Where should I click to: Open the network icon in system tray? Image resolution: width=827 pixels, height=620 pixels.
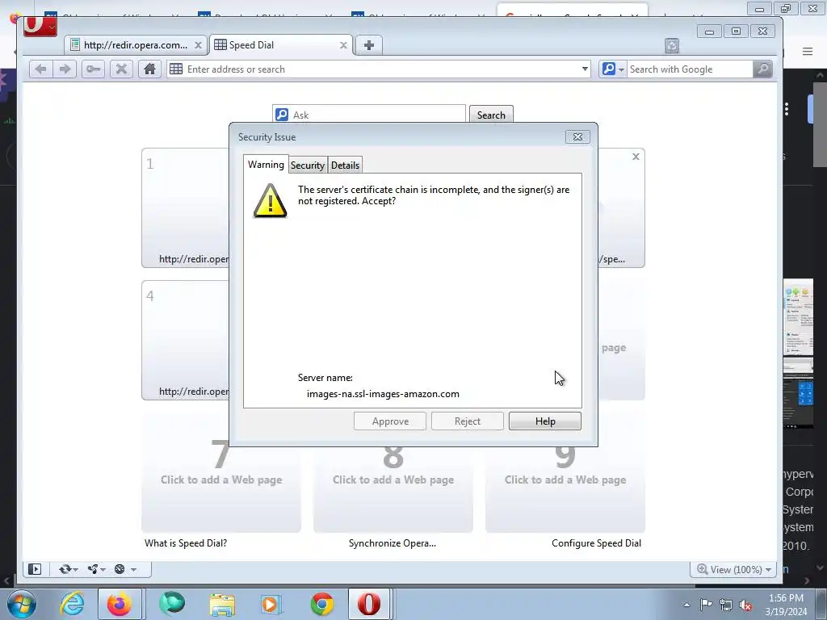(x=726, y=605)
